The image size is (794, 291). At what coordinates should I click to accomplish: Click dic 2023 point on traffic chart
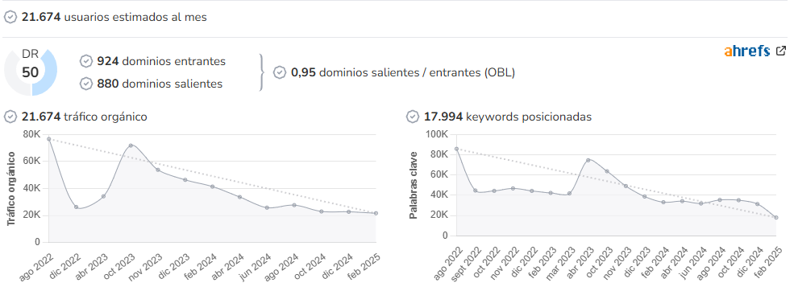(x=185, y=180)
